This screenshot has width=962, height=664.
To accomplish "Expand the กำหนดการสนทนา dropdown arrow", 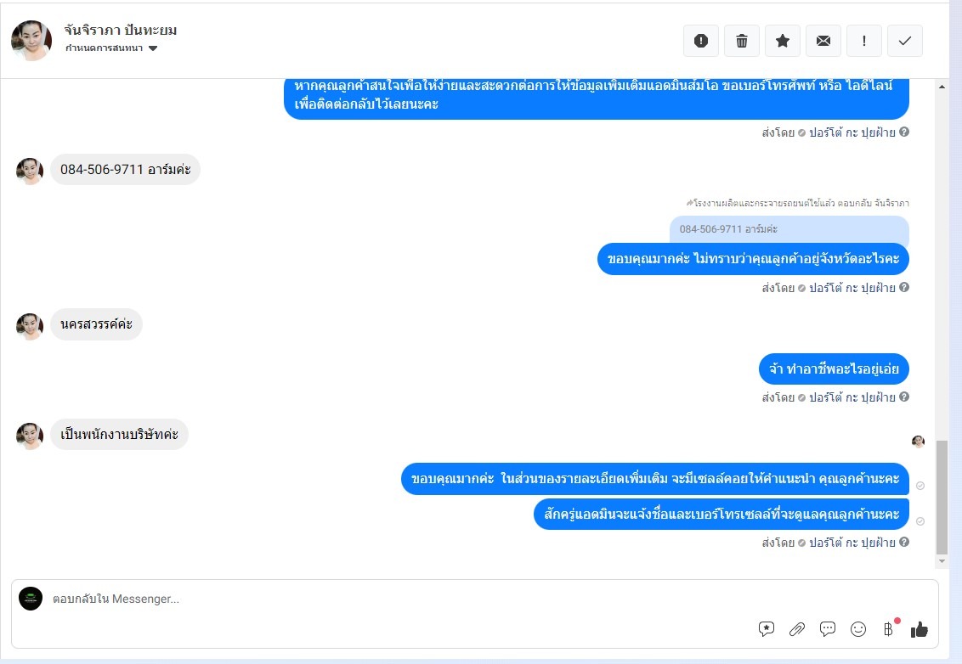I will (153, 48).
